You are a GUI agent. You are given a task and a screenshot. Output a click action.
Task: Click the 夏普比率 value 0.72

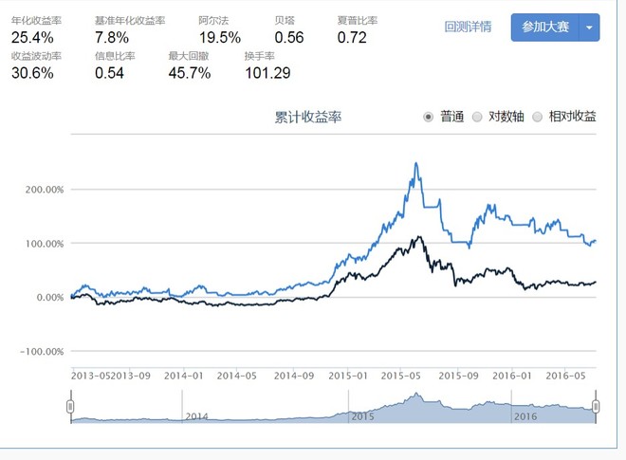352,38
